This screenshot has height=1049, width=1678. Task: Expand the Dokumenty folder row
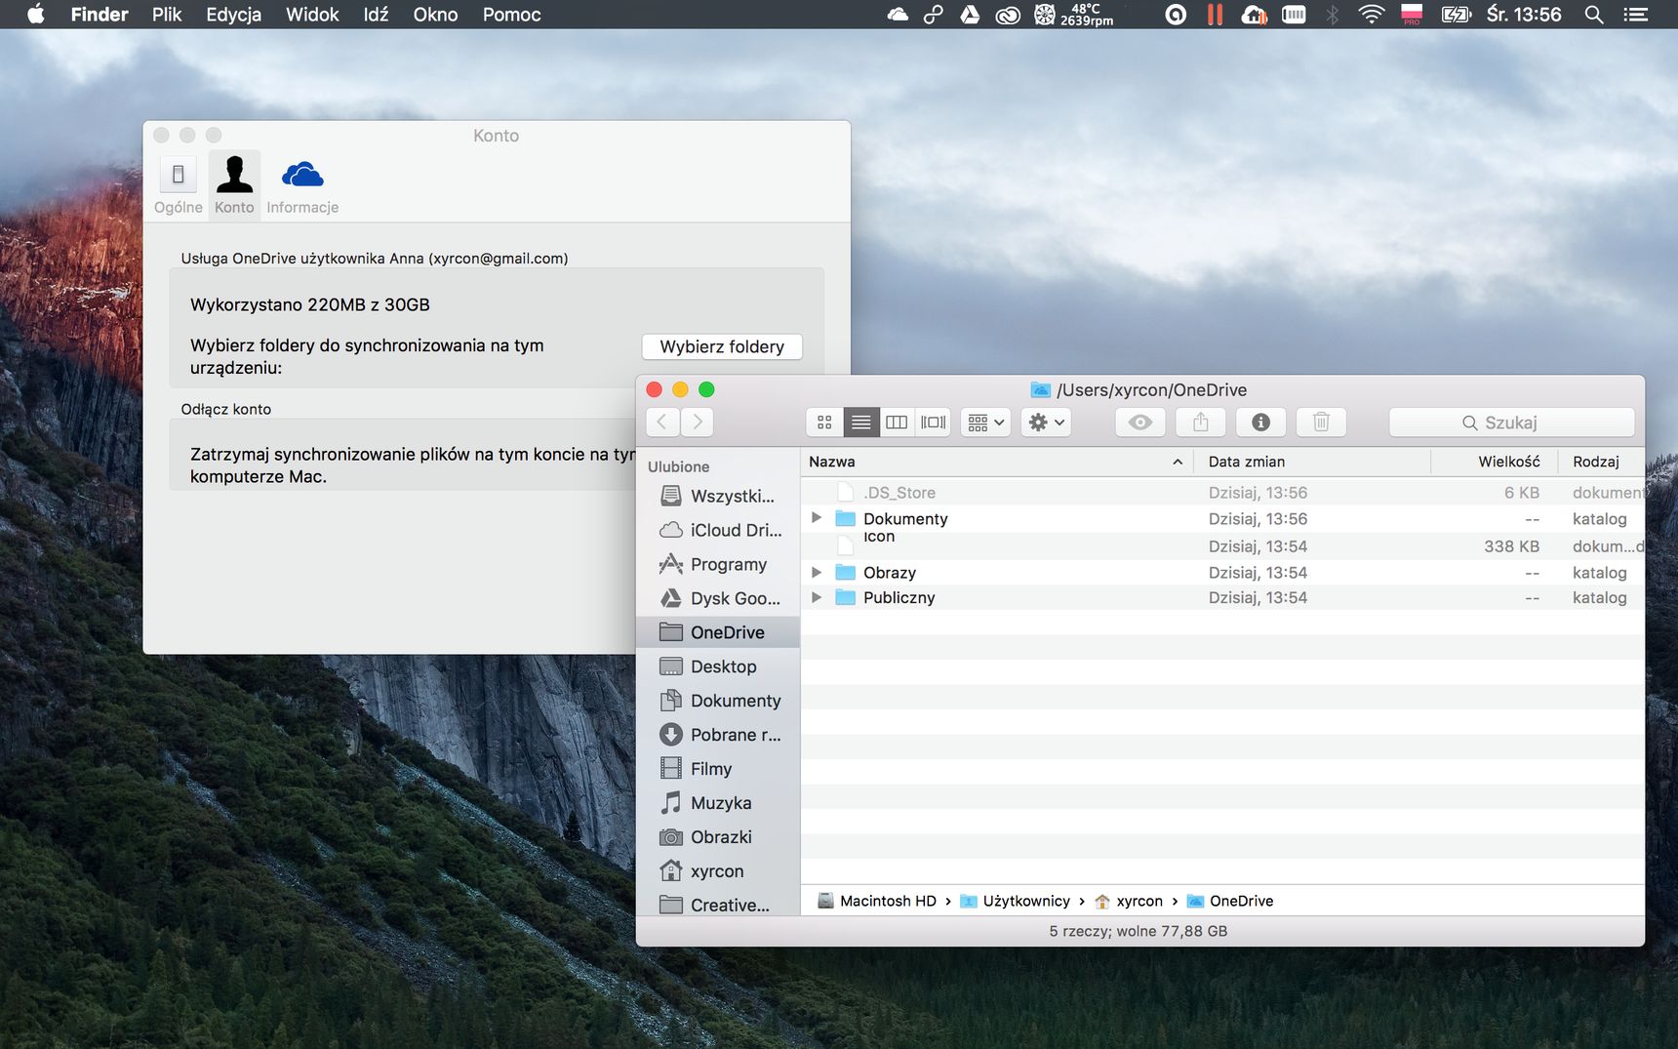click(817, 518)
